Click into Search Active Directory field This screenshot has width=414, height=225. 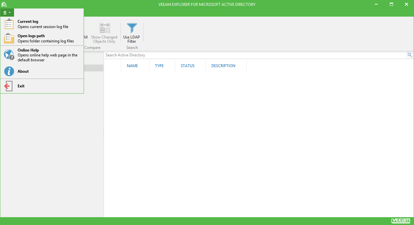point(255,55)
